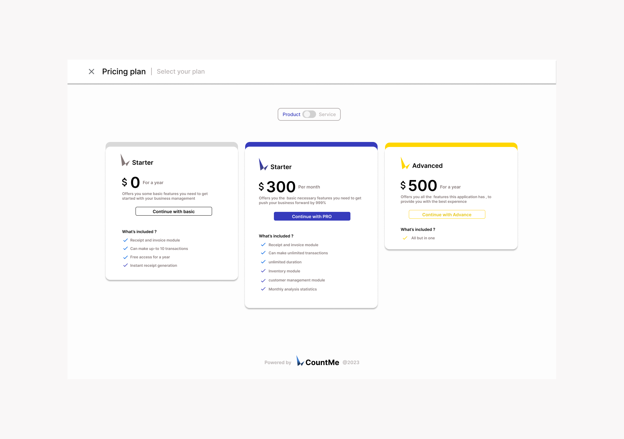Toggle the Product/Service switch
The width and height of the screenshot is (624, 439).
[309, 115]
